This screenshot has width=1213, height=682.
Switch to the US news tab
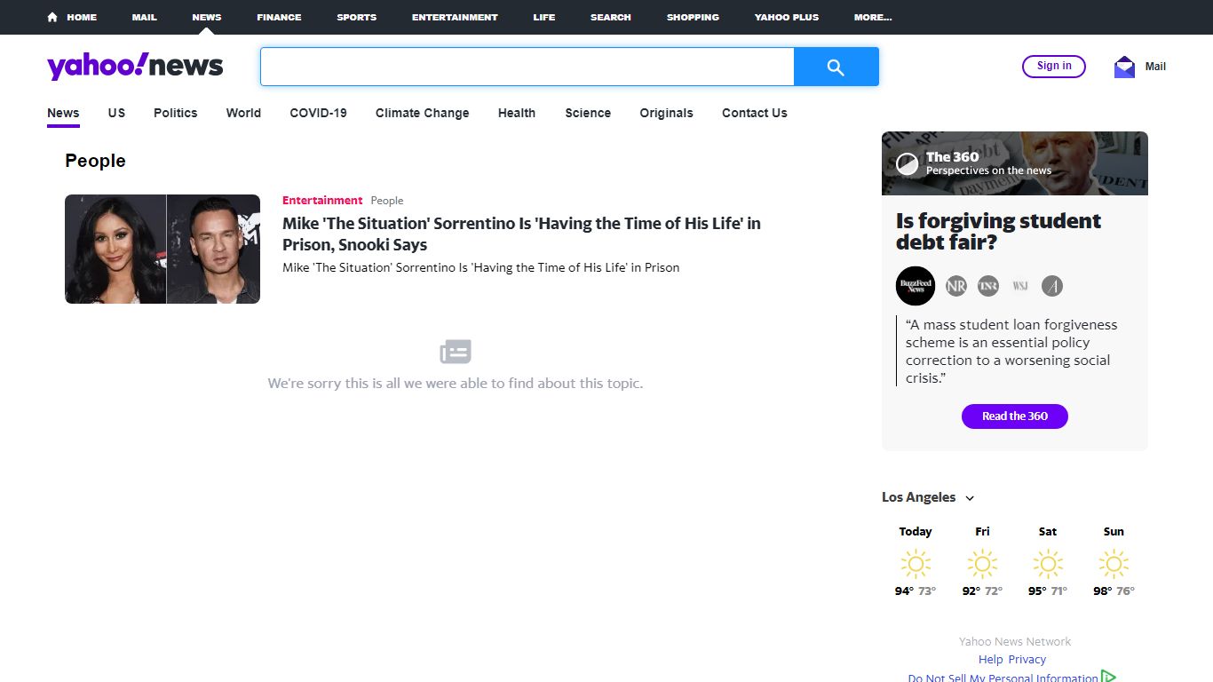pos(116,113)
